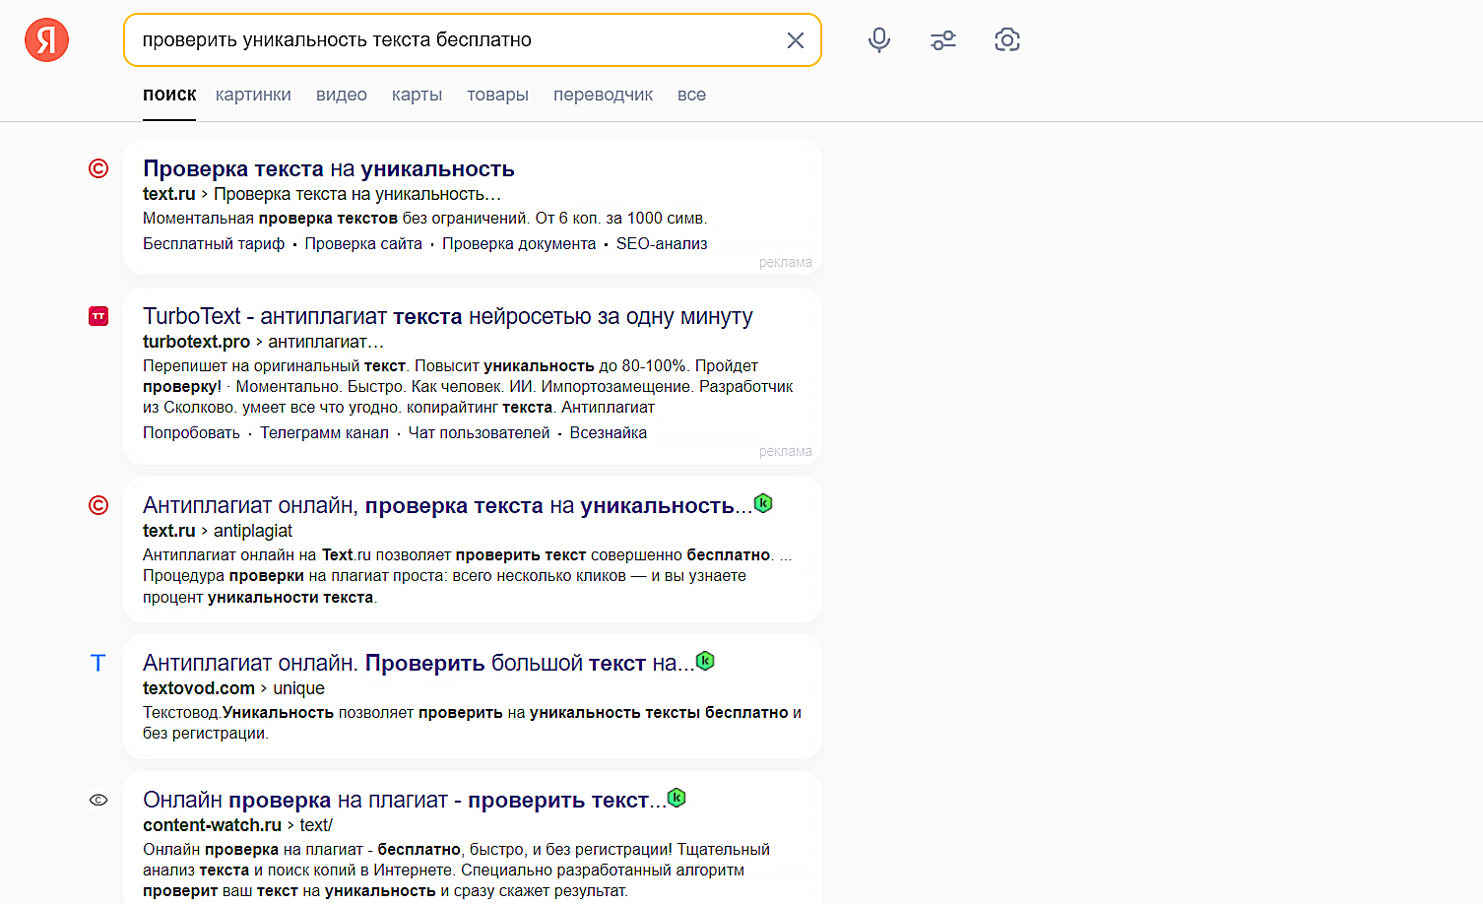The width and height of the screenshot is (1483, 904).
Task: Click the 'Моментальная проверка текстов' snippet text
Action: click(270, 218)
